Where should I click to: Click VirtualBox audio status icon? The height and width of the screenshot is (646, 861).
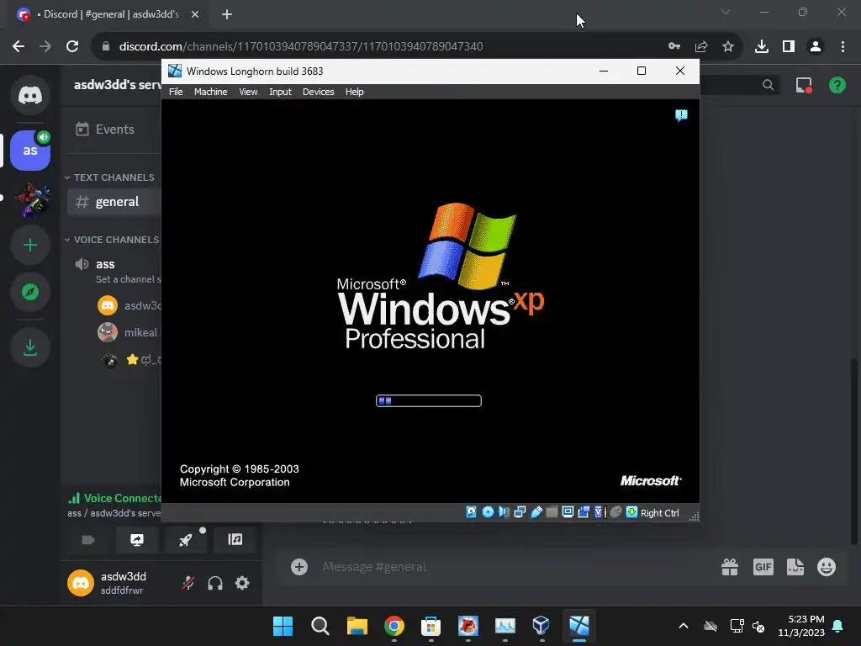click(504, 512)
